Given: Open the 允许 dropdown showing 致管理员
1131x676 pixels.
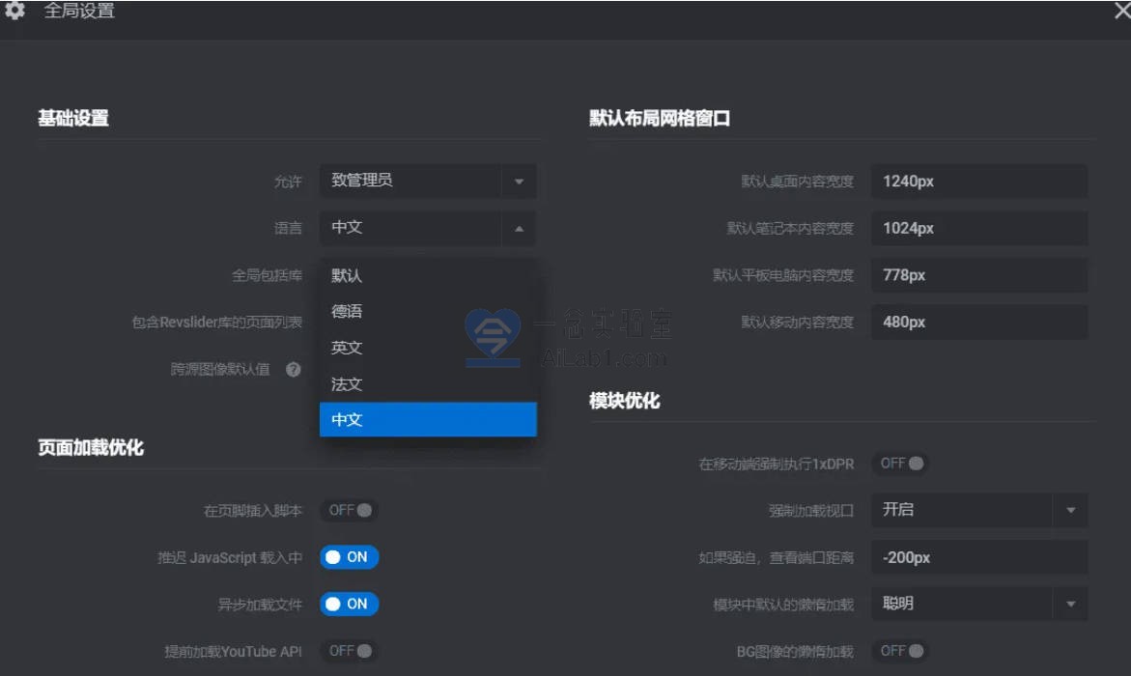Looking at the screenshot, I should tap(428, 182).
